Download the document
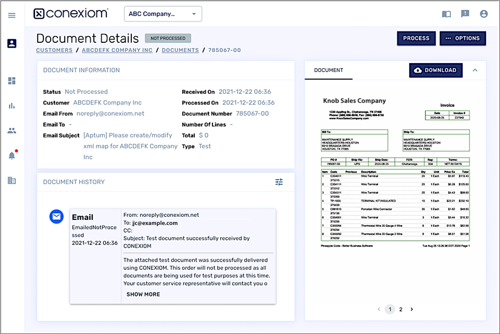The image size is (500, 334). coord(435,70)
